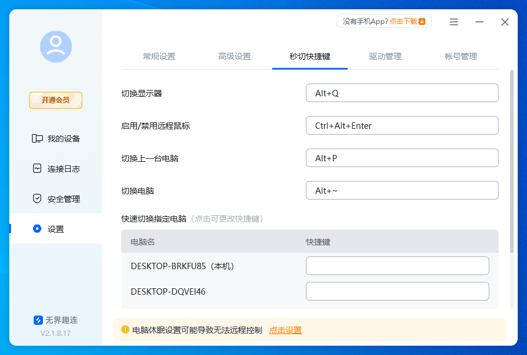Screen dimensions: 527x355
Task: Click the 无界趣连 logo icon
Action: click(37, 319)
